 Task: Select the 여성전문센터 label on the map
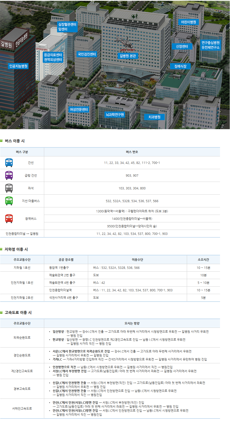79,109
